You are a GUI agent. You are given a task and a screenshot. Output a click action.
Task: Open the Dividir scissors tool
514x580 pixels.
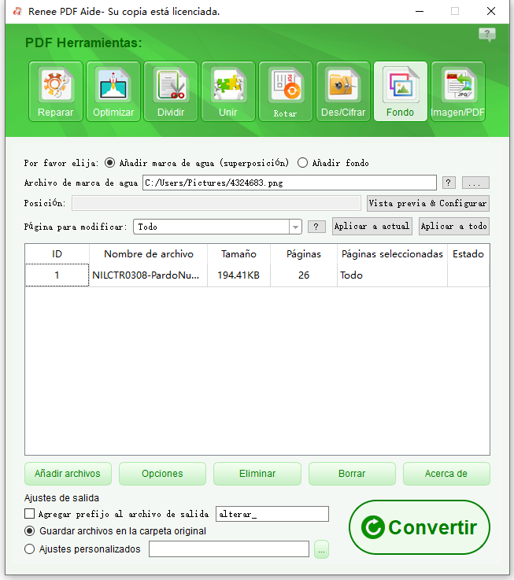(x=171, y=91)
